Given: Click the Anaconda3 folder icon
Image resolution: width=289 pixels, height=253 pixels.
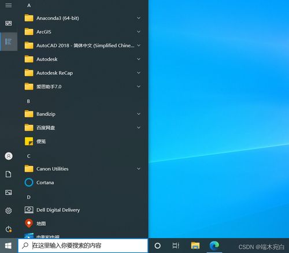Looking at the screenshot, I should coord(29,18).
